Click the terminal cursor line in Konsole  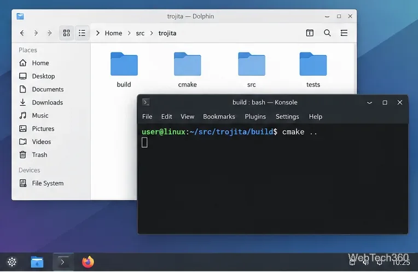click(144, 142)
